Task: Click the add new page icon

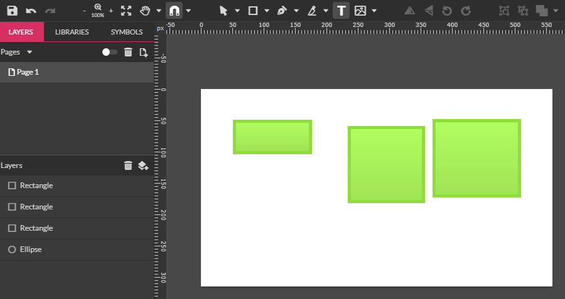Action: pyautogui.click(x=144, y=52)
